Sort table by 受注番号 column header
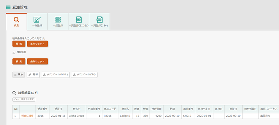This screenshot has width=279, height=125. coord(42,109)
